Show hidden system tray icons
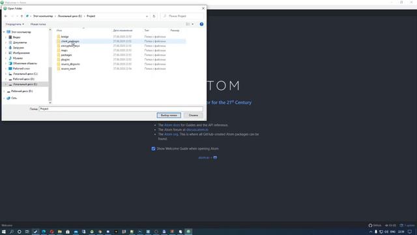Screen dimensions: 417x235 click(x=371, y=232)
